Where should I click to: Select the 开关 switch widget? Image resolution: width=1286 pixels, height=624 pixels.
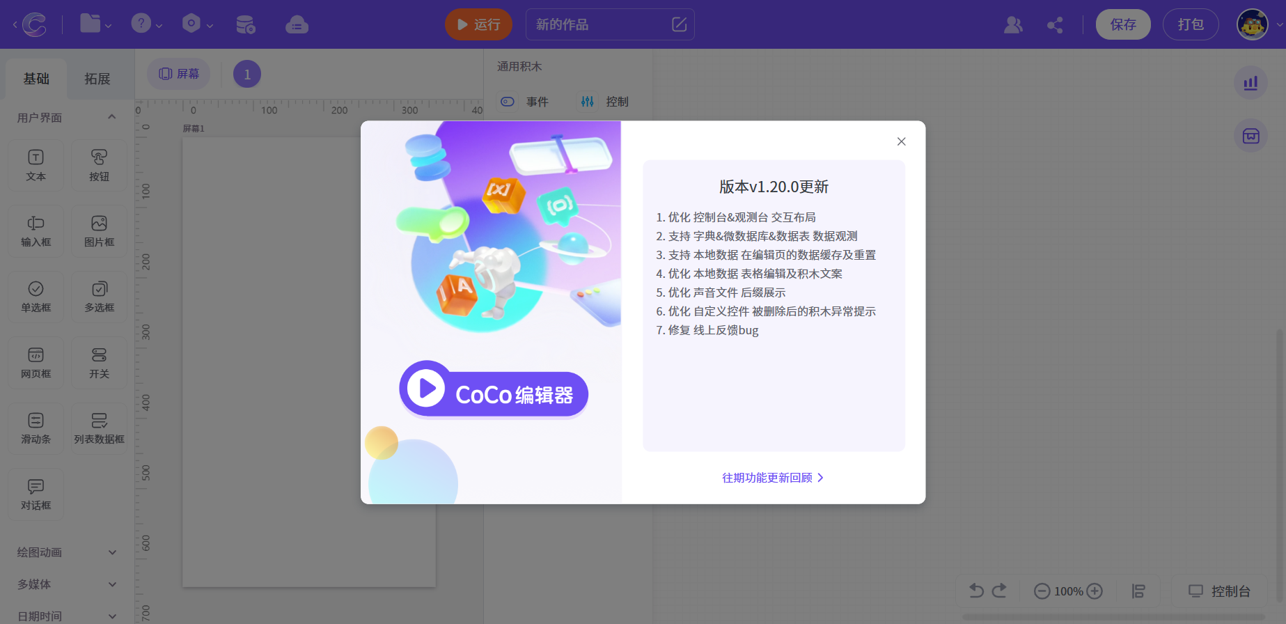pyautogui.click(x=99, y=363)
